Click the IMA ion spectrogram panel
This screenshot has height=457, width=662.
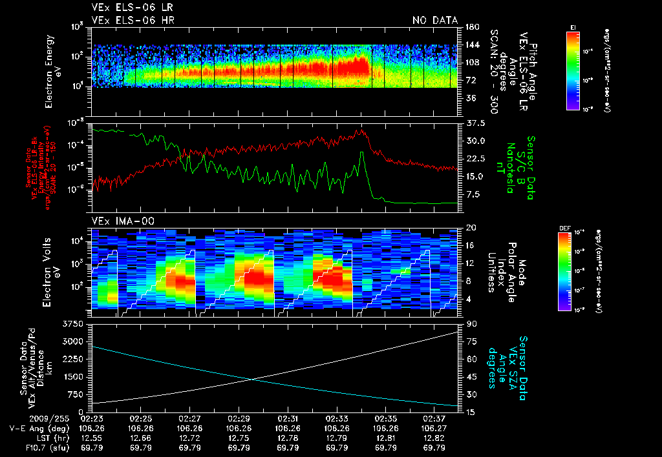click(274, 272)
